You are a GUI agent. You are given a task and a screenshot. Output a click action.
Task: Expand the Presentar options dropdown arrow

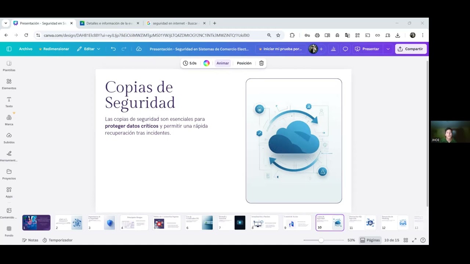tap(388, 49)
